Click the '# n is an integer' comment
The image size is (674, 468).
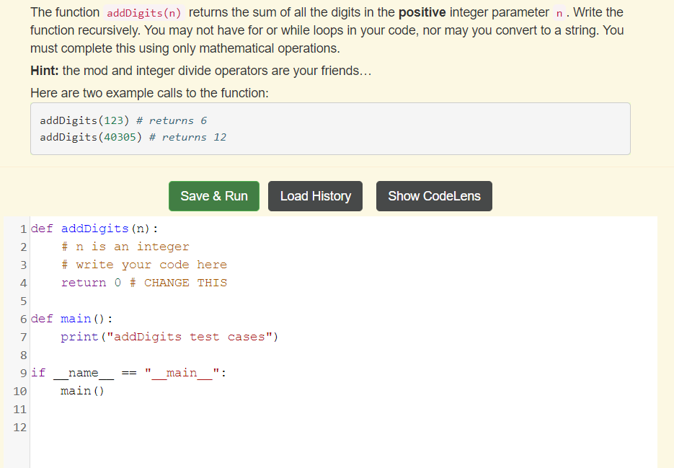125,247
